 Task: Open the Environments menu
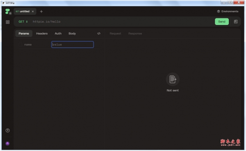coord(228,11)
